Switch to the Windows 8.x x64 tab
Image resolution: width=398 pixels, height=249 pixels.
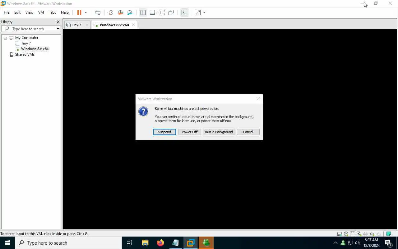point(114,25)
